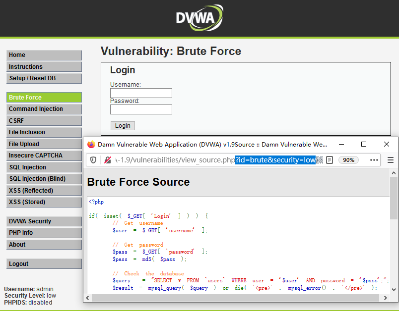Open Setup / Reset DB page
The image size is (399, 311).
tap(44, 78)
